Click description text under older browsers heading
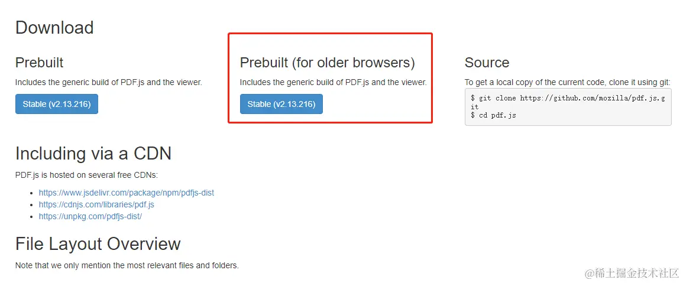 pyautogui.click(x=333, y=82)
